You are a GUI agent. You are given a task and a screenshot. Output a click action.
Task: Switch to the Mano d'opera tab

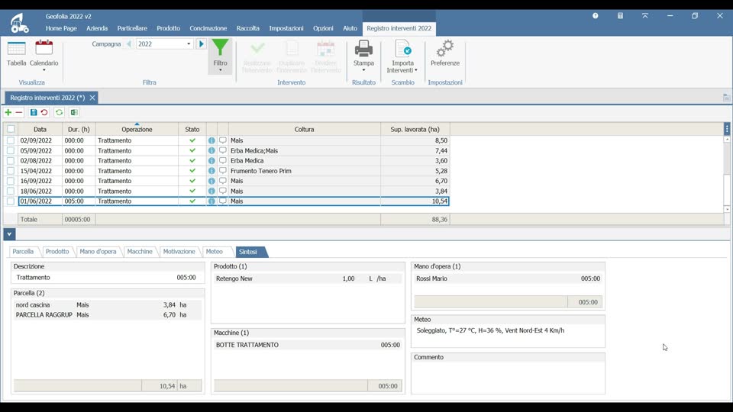98,252
